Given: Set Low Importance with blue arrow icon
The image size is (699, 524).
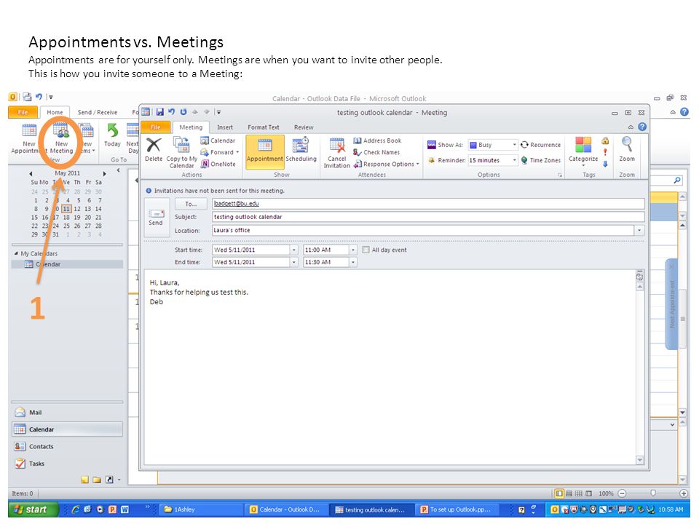Looking at the screenshot, I should 605,164.
